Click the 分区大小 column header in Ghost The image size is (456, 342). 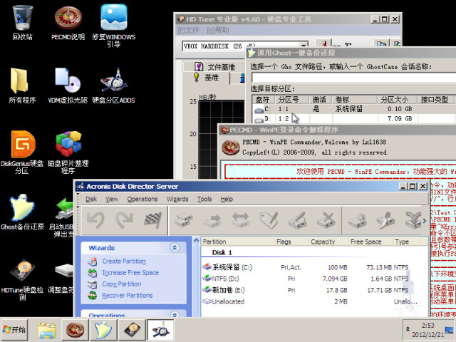(x=398, y=100)
